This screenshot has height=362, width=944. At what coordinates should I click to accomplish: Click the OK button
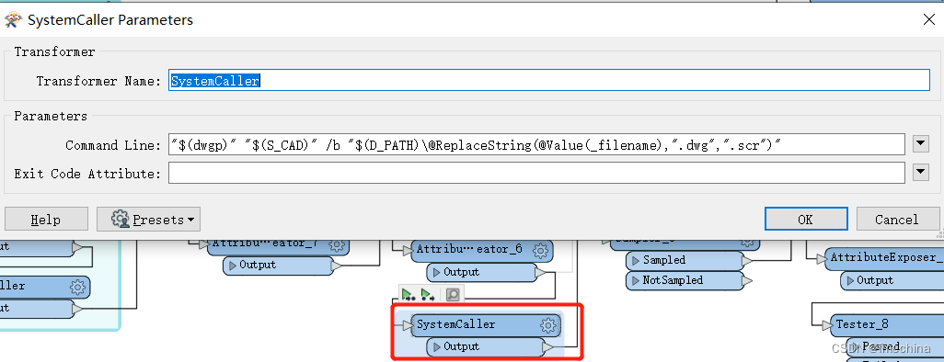click(x=806, y=220)
